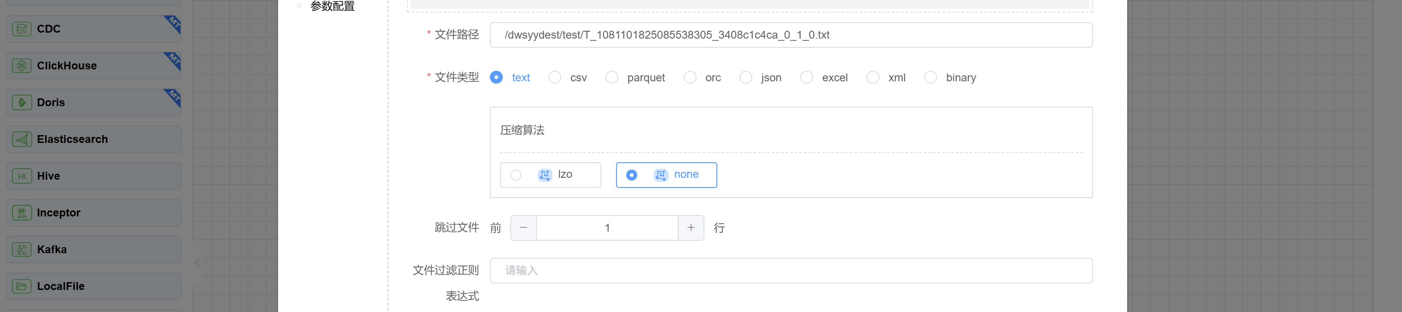Click the CDC connector icon
Image resolution: width=1402 pixels, height=312 pixels.
[x=22, y=29]
